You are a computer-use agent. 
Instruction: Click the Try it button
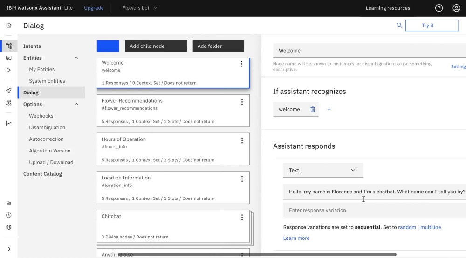(432, 26)
